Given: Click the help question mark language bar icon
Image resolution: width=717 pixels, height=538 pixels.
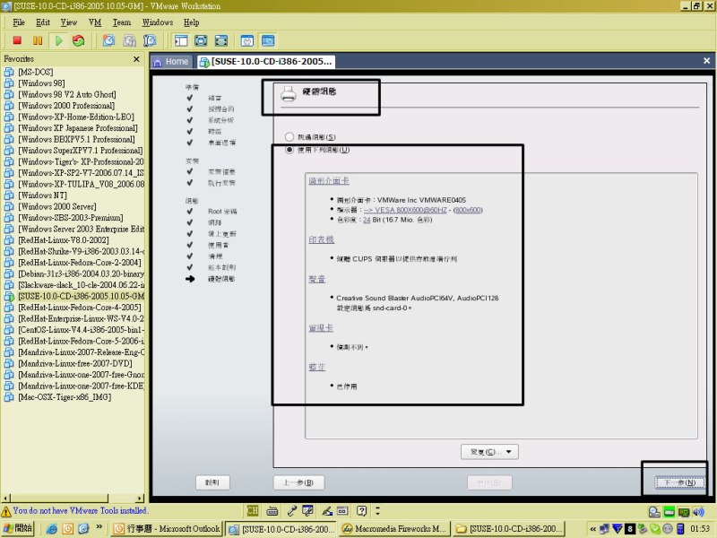Looking at the screenshot, I should [362, 510].
